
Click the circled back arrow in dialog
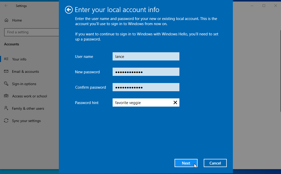coord(69,10)
